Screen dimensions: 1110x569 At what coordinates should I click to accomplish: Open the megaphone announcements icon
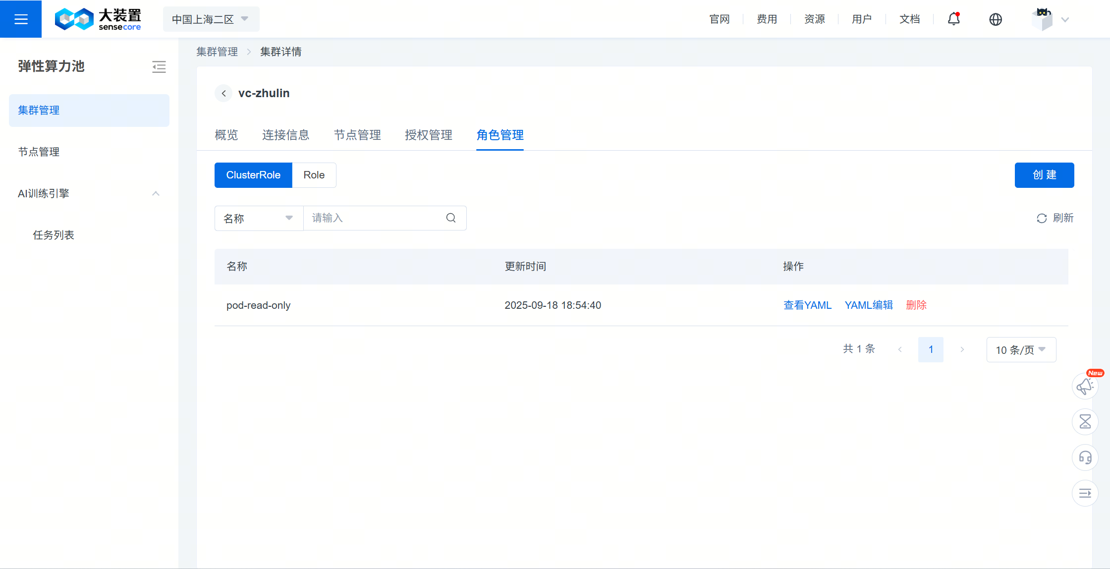(1085, 386)
